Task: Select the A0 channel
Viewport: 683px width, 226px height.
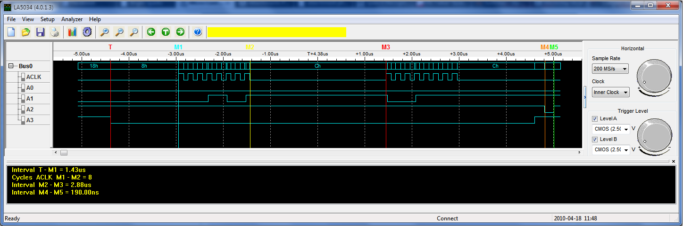Action: pyautogui.click(x=30, y=88)
